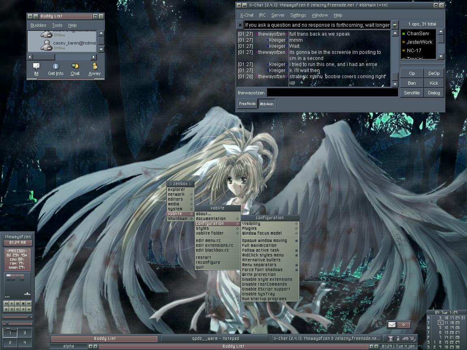Click the up arrow icon on media player
Image resolution: width=467 pixels, height=350 pixels.
click(x=23, y=309)
